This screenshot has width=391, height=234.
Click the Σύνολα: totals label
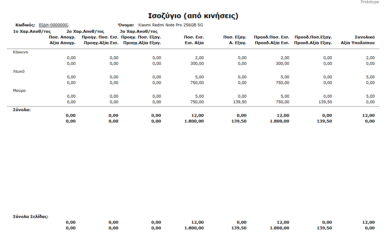[22, 110]
